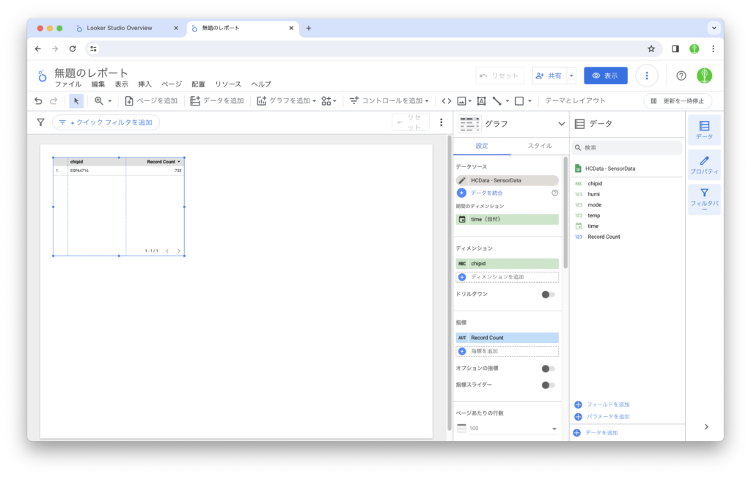This screenshot has height=477, width=751.
Task: Enable the metric slider toggle
Action: [547, 385]
